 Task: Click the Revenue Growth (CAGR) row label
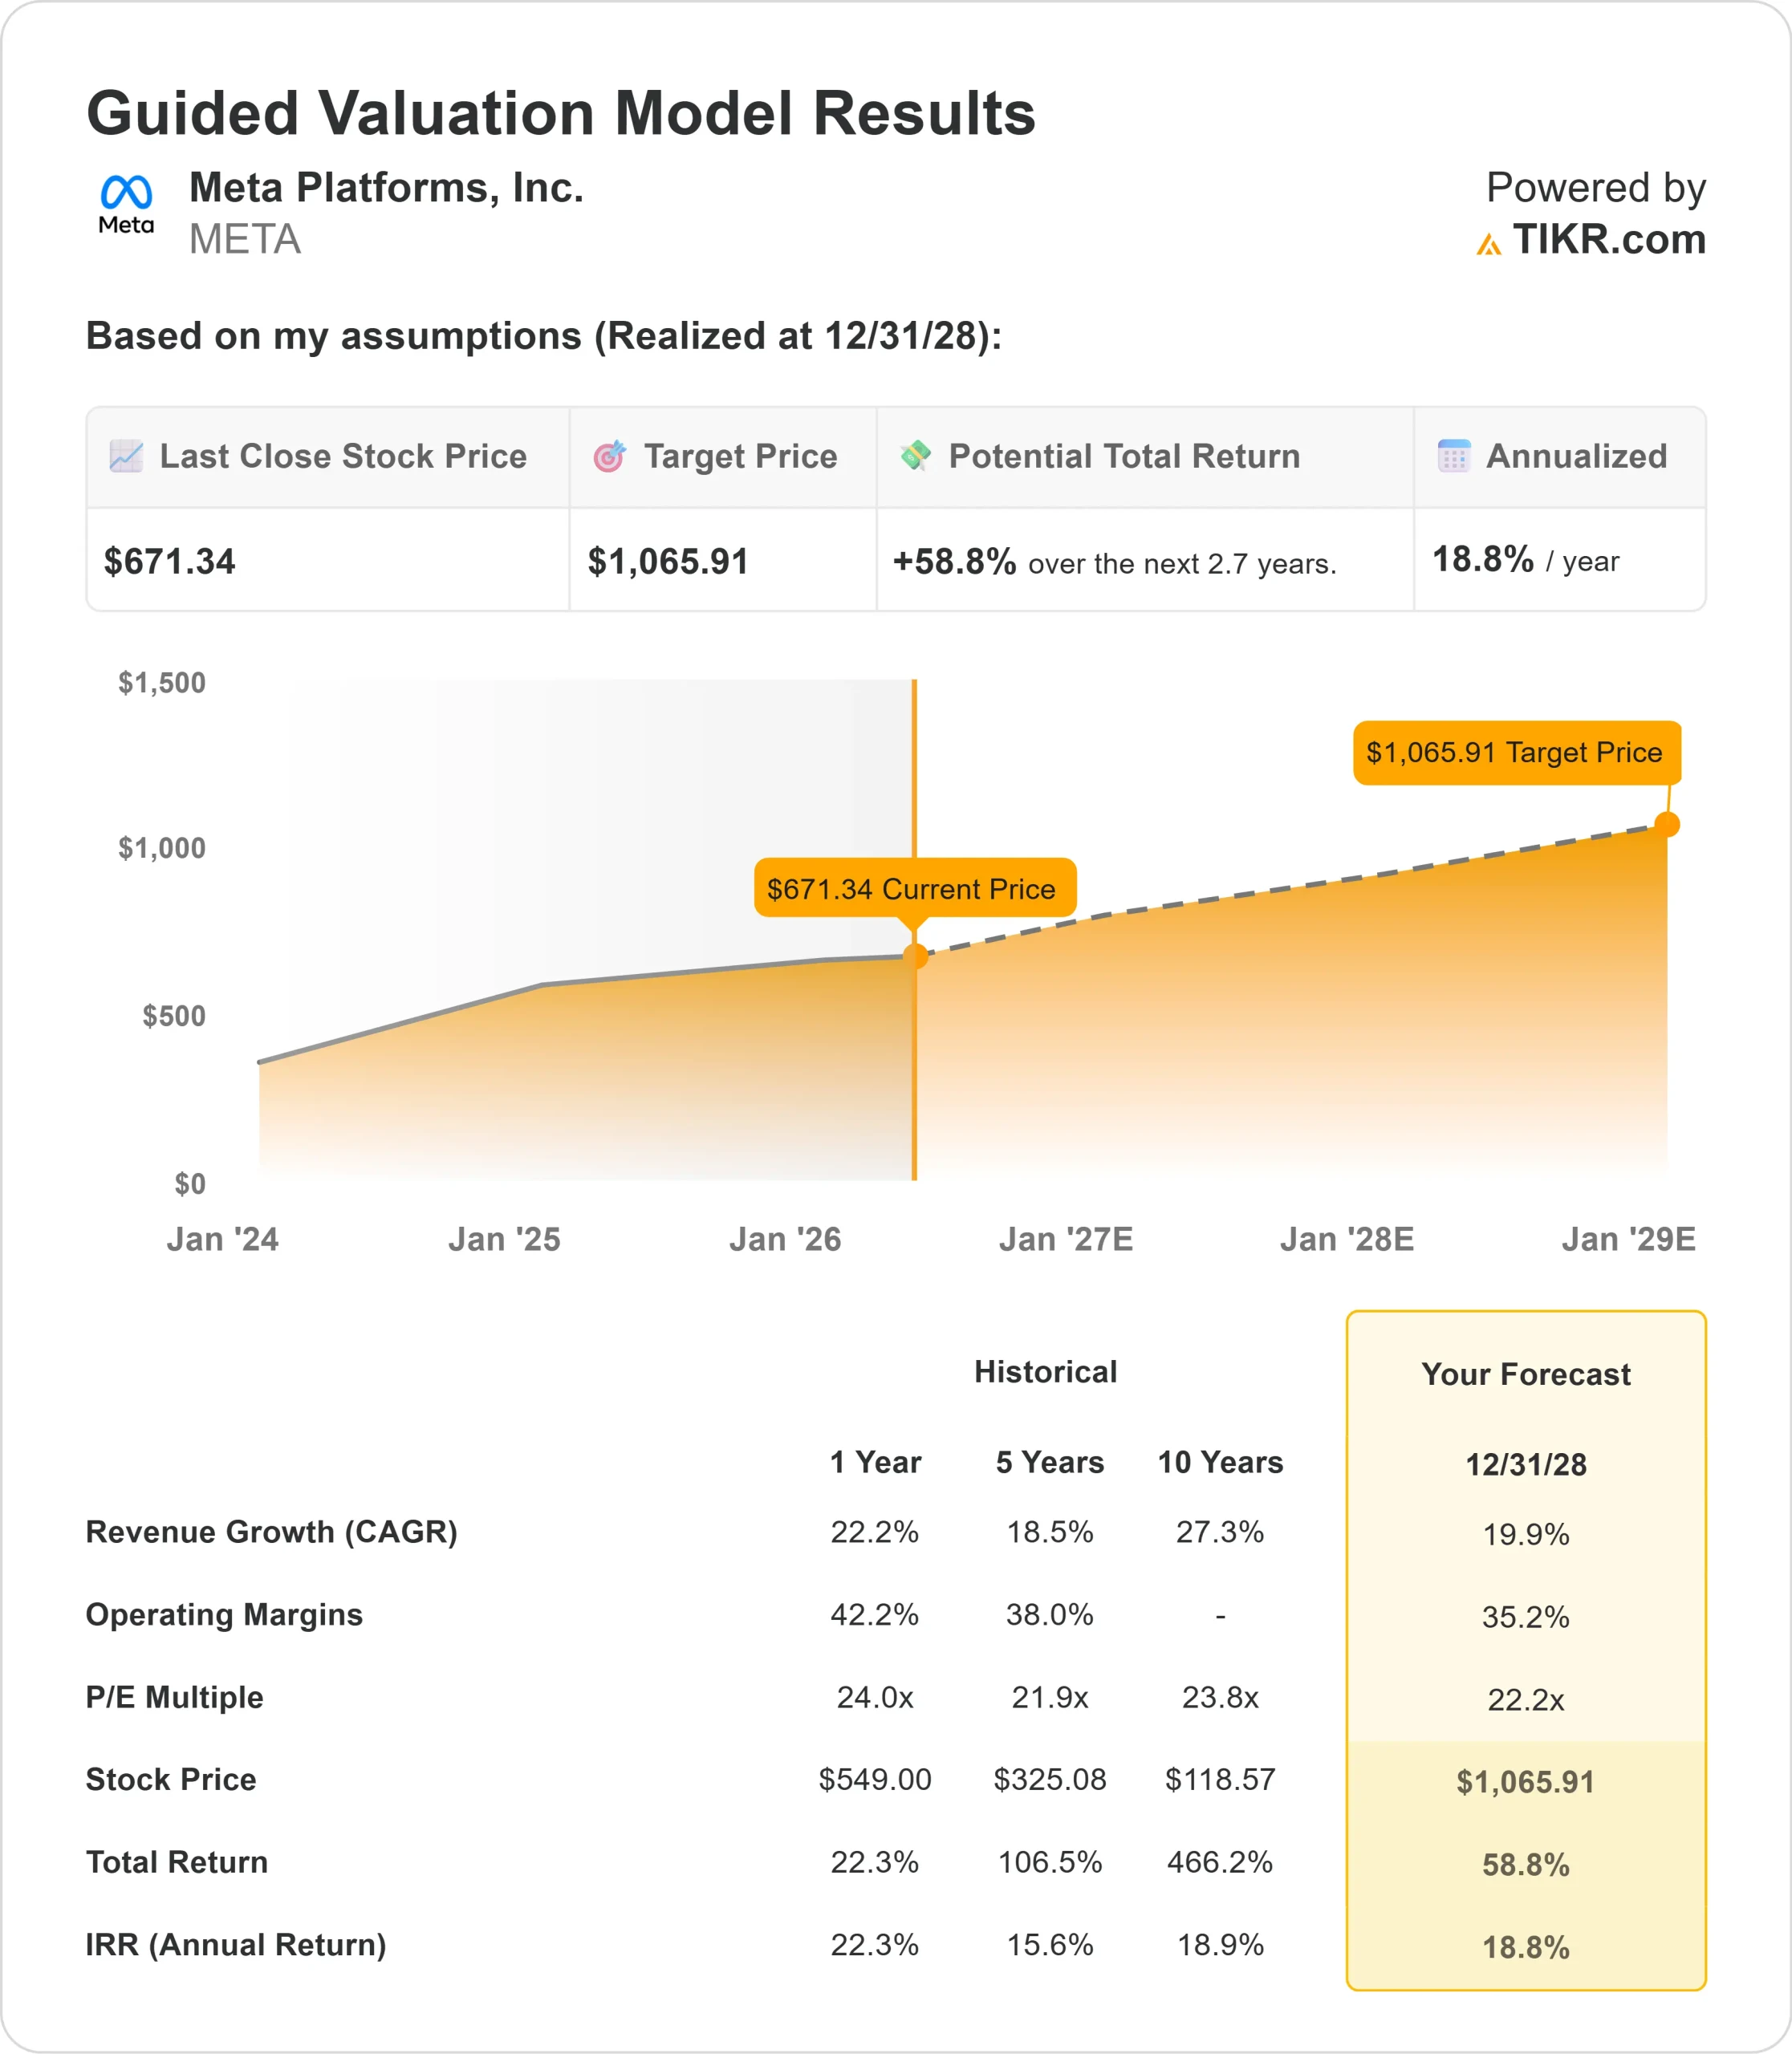coord(271,1532)
